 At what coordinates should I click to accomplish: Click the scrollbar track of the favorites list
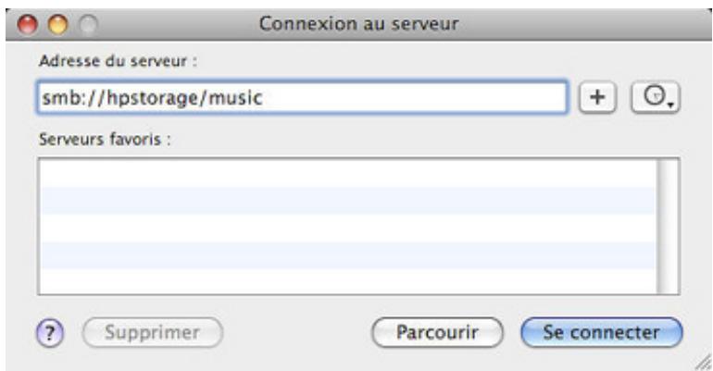click(668, 226)
